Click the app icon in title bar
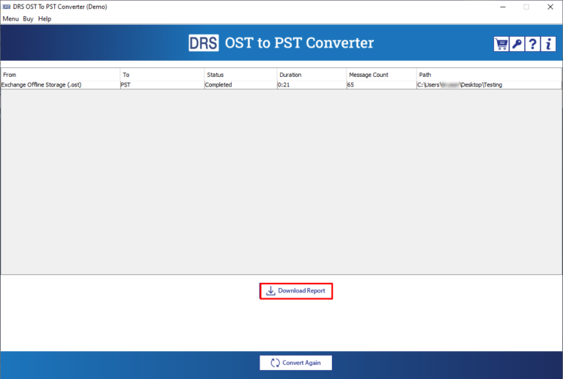Image resolution: width=563 pixels, height=379 pixels. (x=7, y=7)
